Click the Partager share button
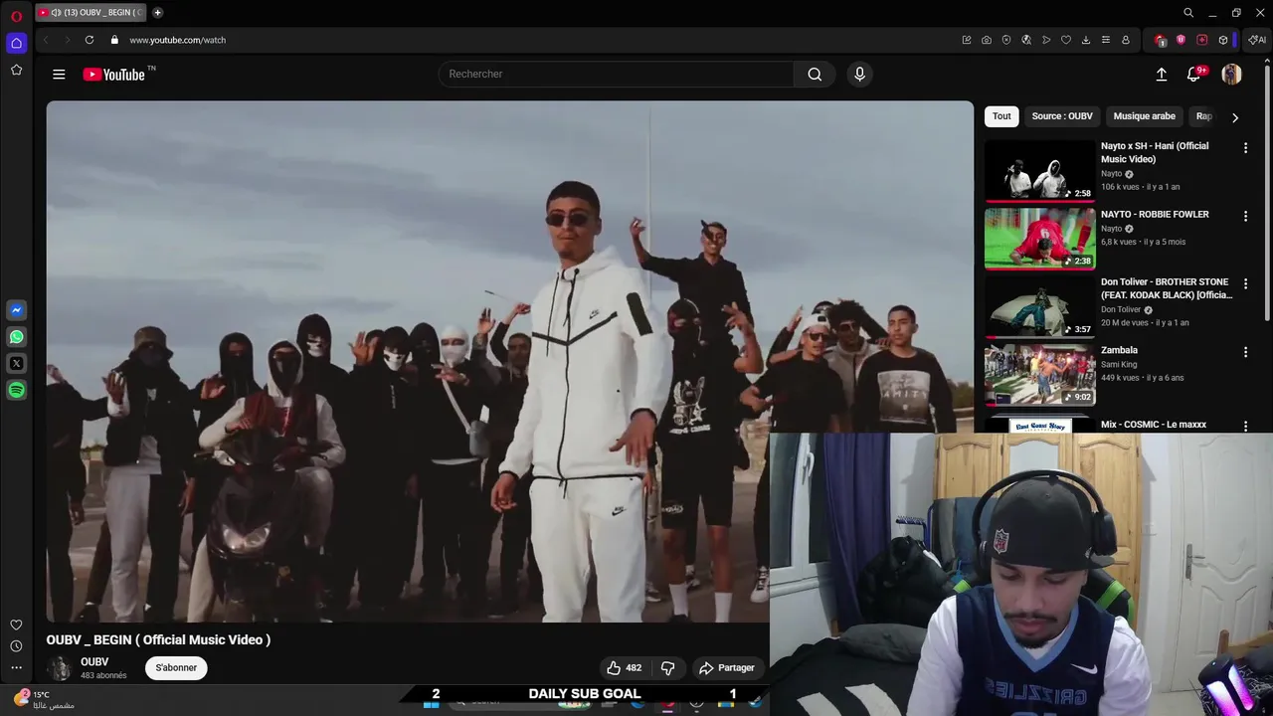The image size is (1273, 716). coord(727,667)
